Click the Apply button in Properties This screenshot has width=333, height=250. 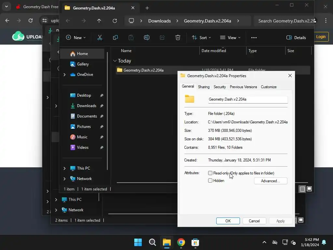pos(281,221)
